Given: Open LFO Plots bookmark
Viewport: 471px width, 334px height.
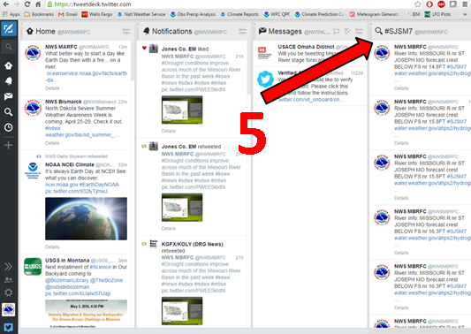Looking at the screenshot, I should [437, 14].
